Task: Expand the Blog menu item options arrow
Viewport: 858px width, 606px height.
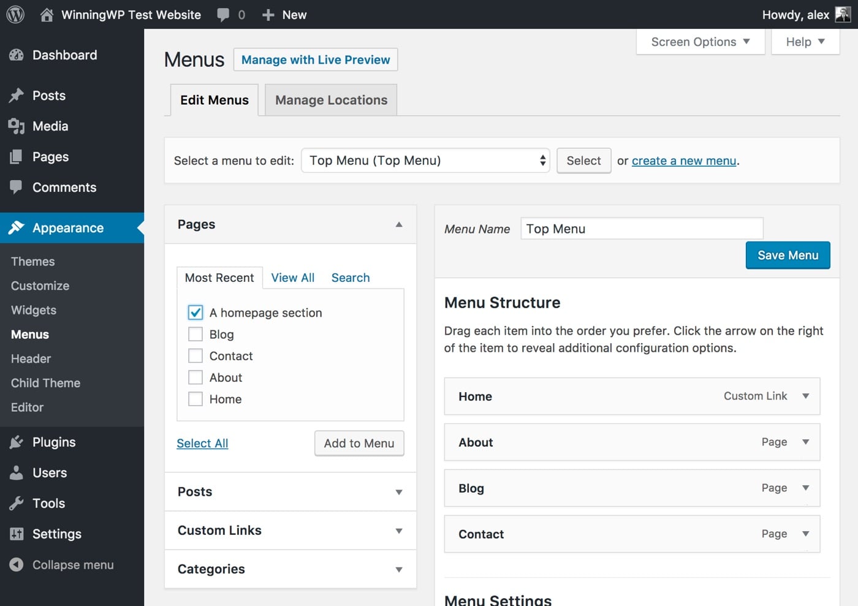Action: pyautogui.click(x=806, y=488)
